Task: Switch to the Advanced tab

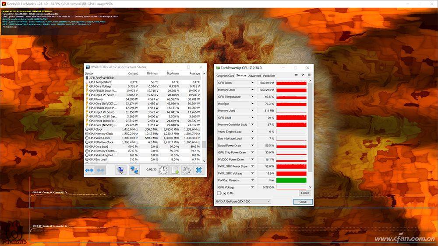Action: point(254,76)
